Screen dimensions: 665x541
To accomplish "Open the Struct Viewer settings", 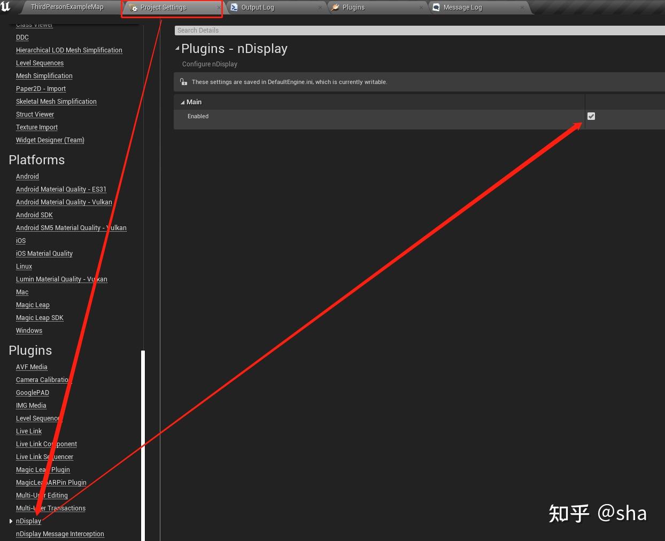I will coord(35,115).
